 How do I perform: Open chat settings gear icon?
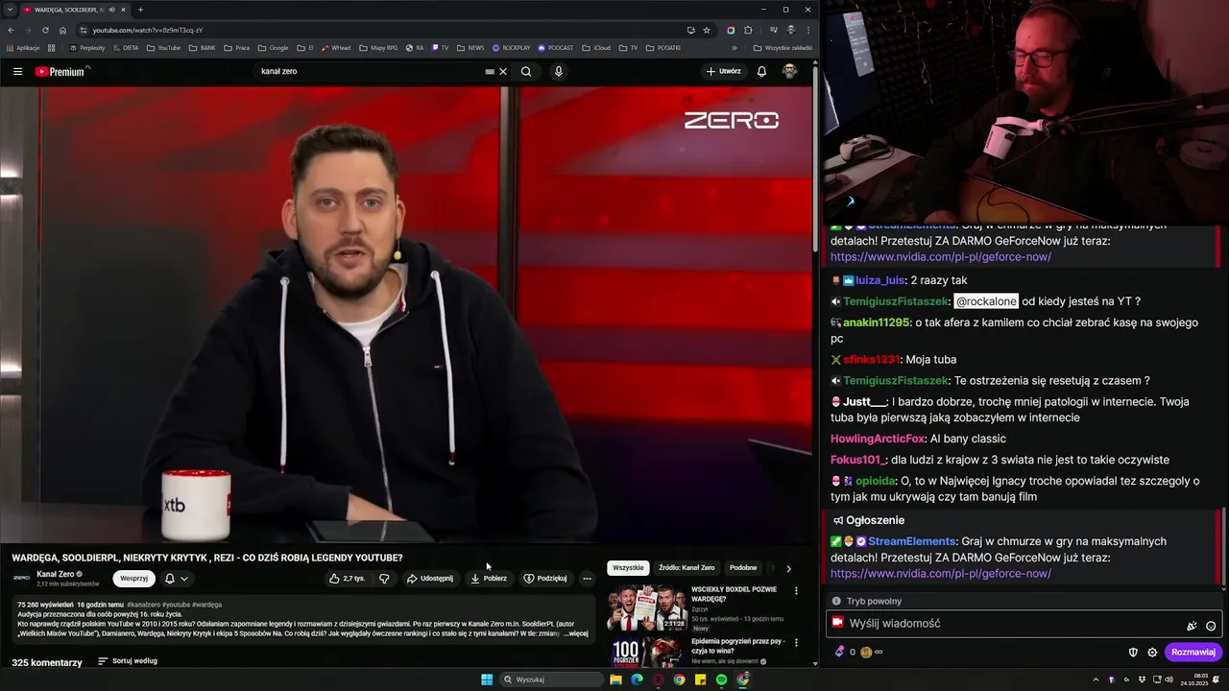point(1152,653)
